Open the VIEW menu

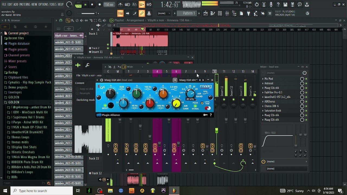pyautogui.click(x=34, y=4)
